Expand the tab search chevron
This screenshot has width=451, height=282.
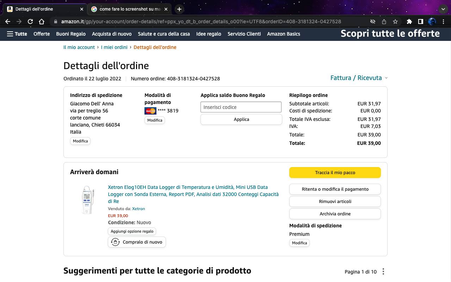(443, 9)
